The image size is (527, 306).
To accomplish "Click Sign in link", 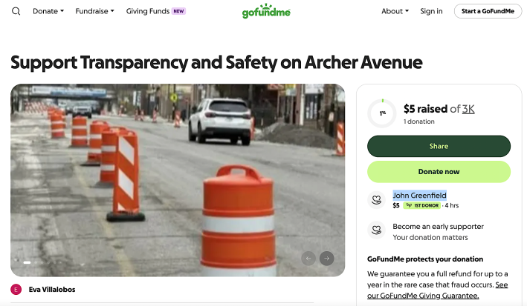I will (431, 11).
